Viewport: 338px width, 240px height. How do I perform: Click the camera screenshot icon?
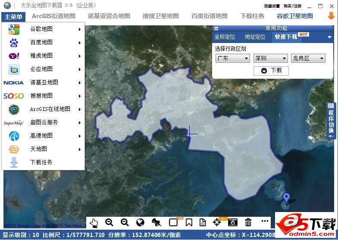(x=233, y=222)
